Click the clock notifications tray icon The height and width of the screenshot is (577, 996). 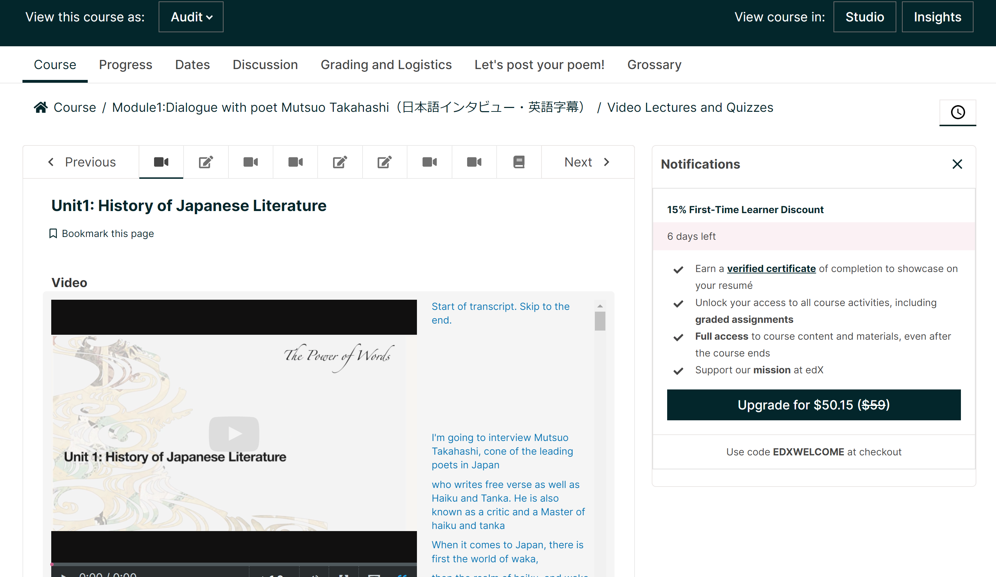point(957,112)
